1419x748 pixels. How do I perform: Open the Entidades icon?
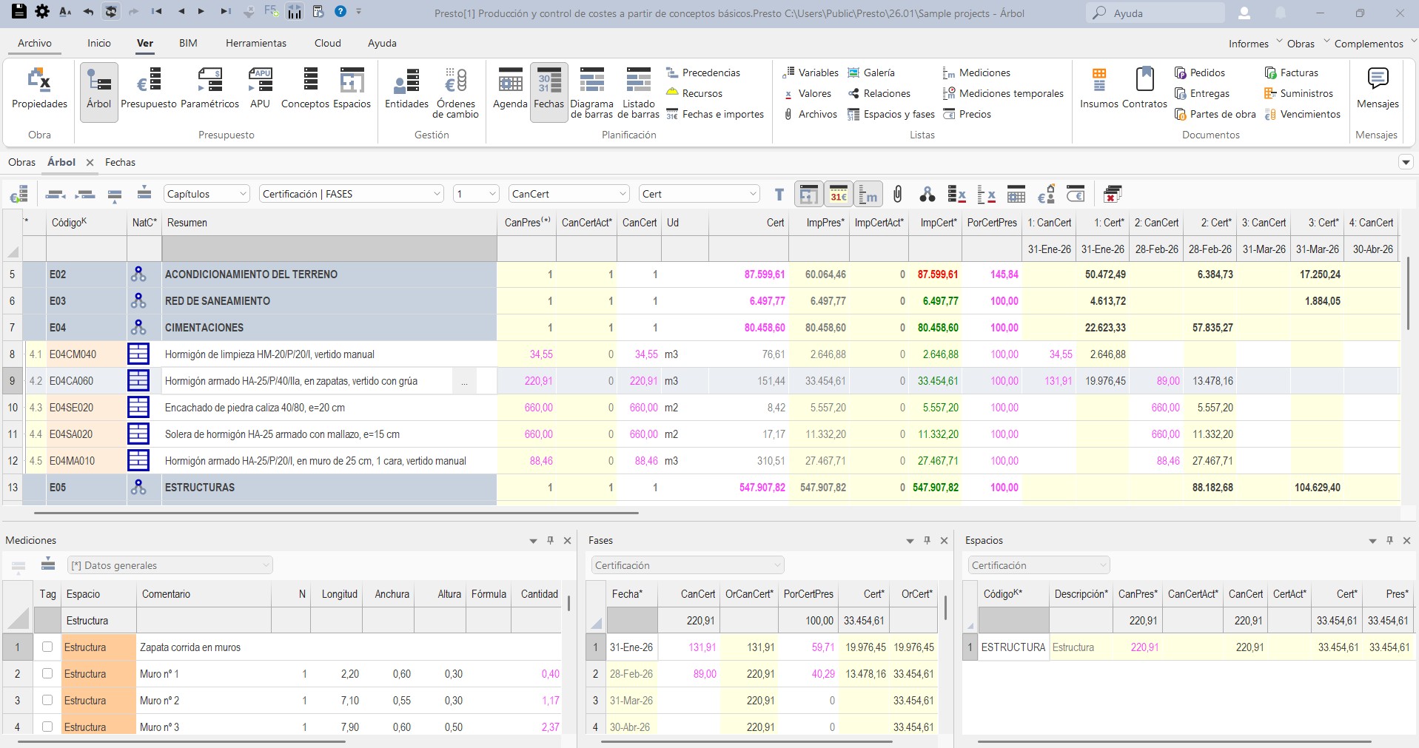[406, 90]
